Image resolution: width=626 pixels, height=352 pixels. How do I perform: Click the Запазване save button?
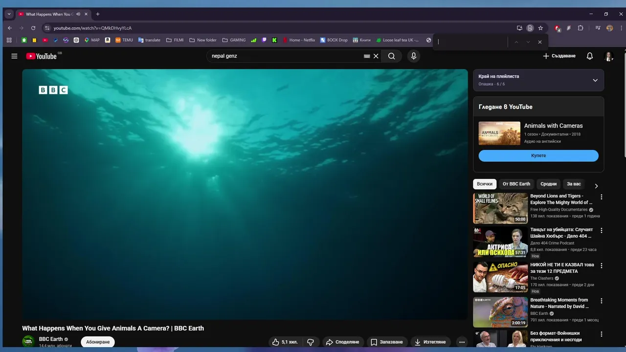tap(386, 342)
